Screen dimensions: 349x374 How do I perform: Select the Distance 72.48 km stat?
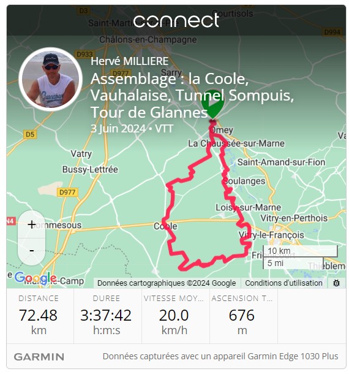click(x=39, y=316)
